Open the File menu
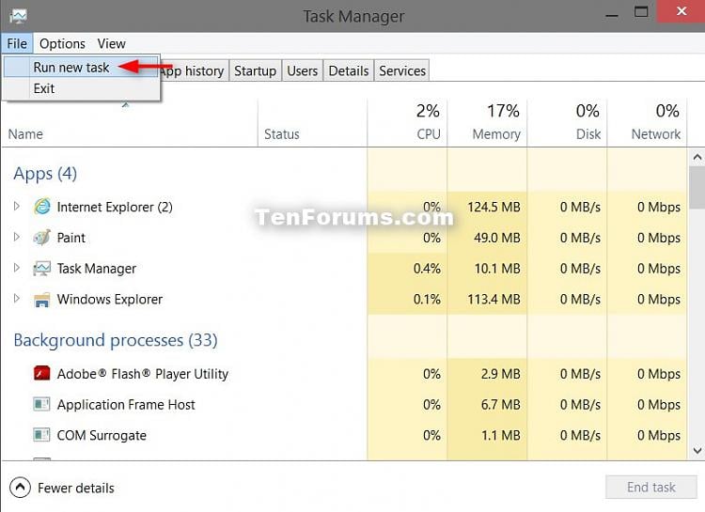Viewport: 705px width, 512px height. point(17,43)
